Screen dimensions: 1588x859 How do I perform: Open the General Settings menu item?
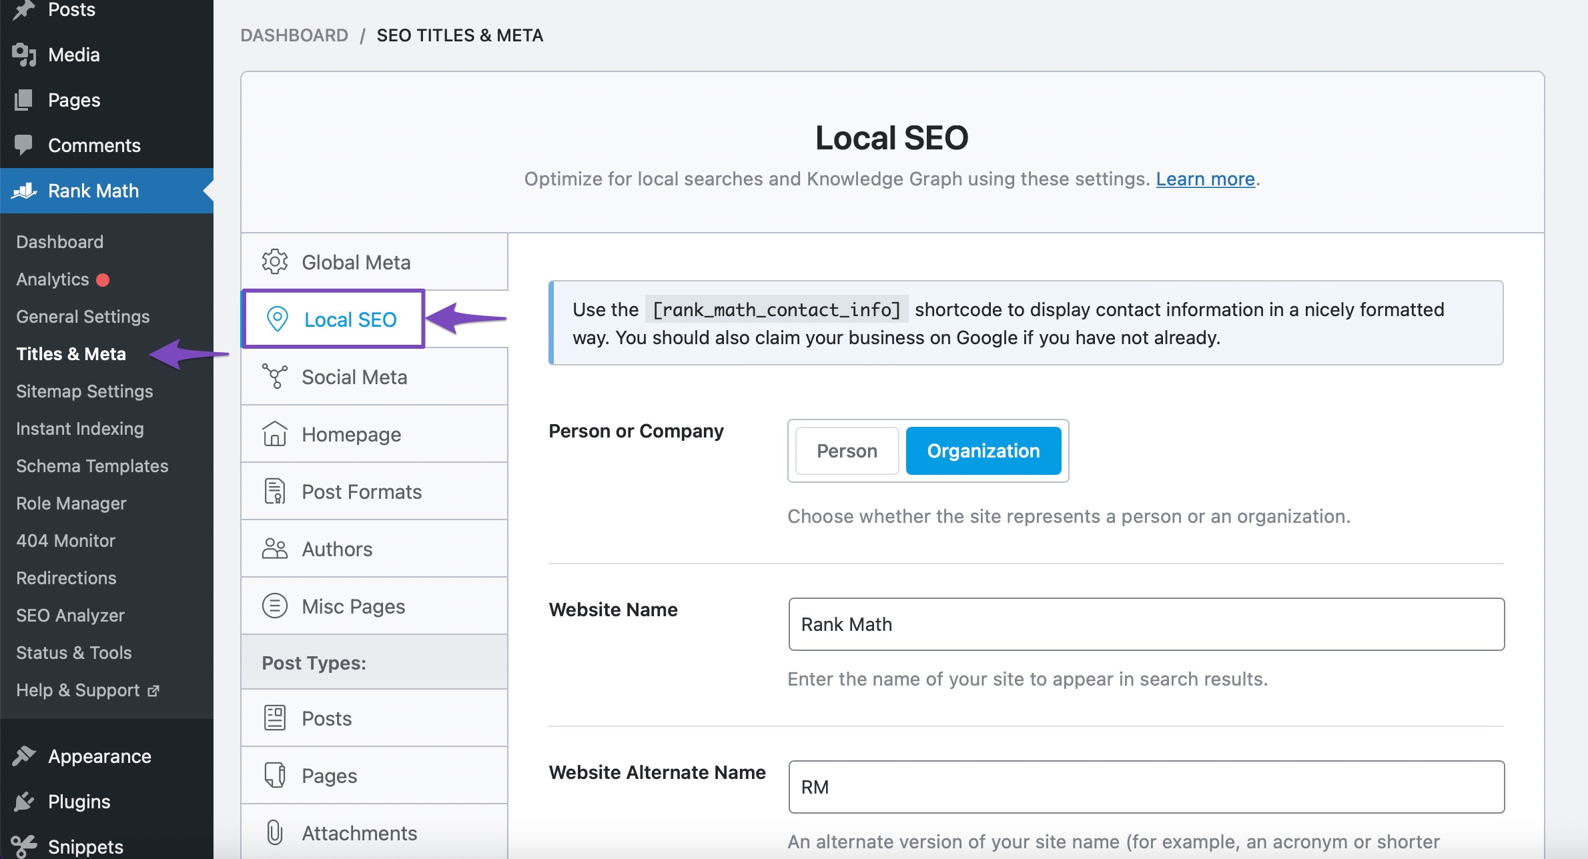click(x=83, y=316)
